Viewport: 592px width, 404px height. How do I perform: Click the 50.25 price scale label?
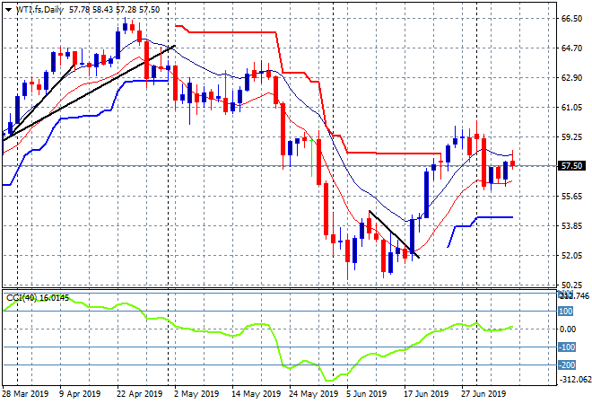tap(571, 285)
